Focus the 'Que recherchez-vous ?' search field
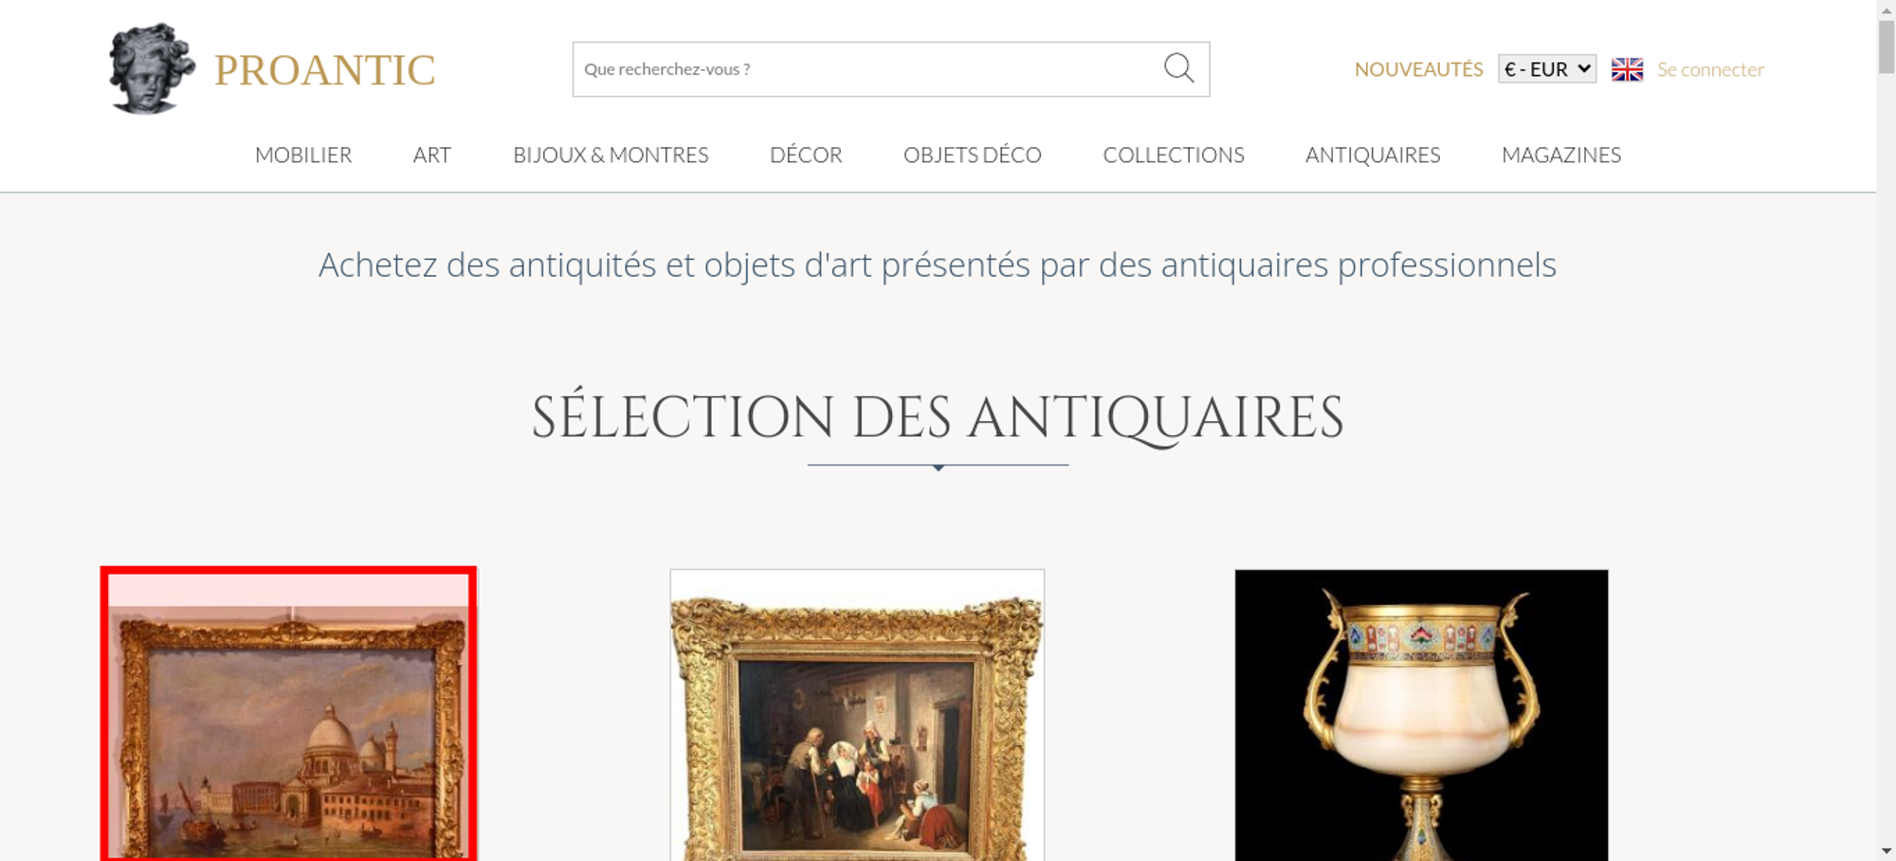The width and height of the screenshot is (1896, 861). [867, 69]
